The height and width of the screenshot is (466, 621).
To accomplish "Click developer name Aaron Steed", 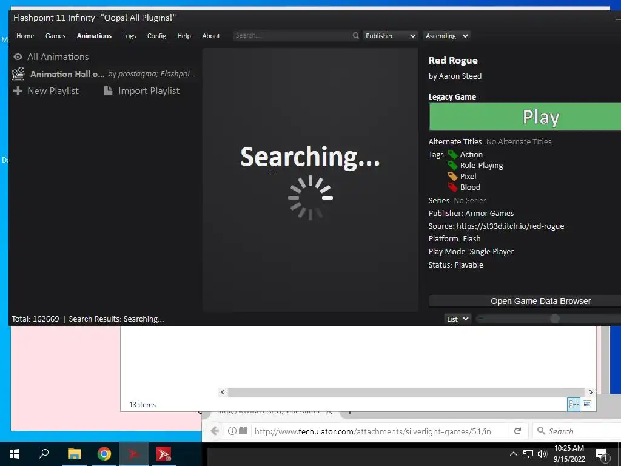I will click(460, 76).
